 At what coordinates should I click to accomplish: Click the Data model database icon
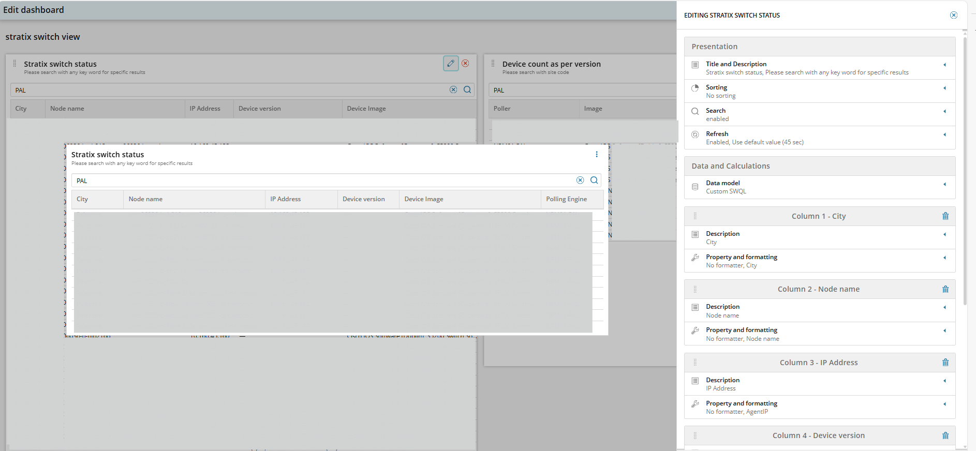[695, 187]
